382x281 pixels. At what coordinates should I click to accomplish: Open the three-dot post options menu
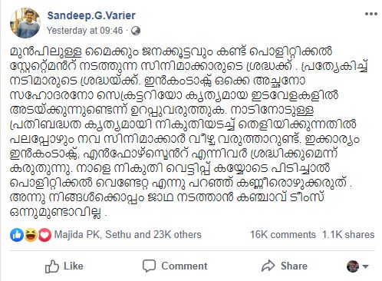click(x=371, y=14)
